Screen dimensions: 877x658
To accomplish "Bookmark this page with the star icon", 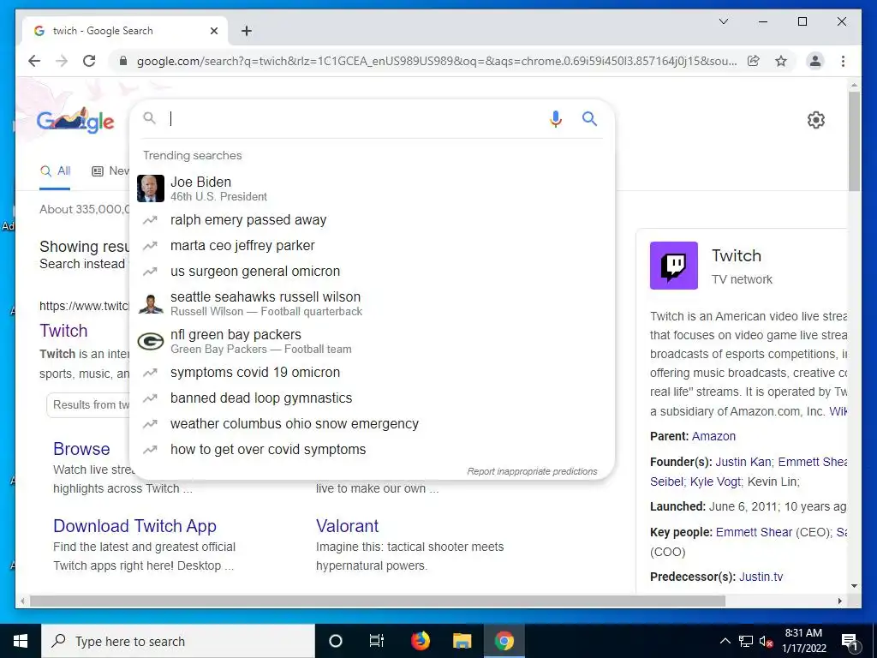I will pos(781,61).
